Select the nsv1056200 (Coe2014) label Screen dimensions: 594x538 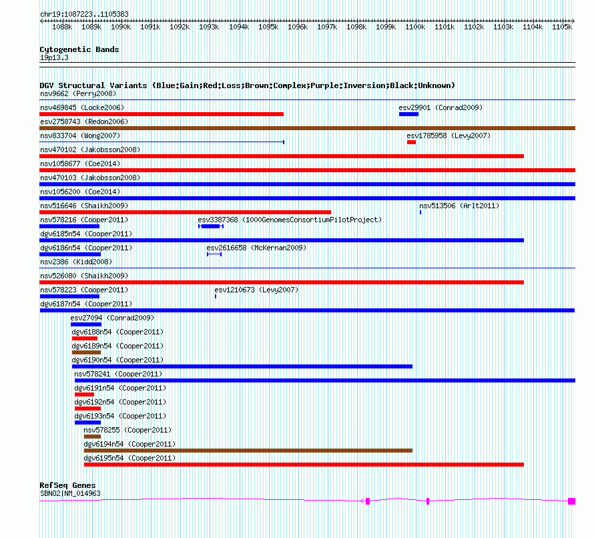pyautogui.click(x=80, y=192)
